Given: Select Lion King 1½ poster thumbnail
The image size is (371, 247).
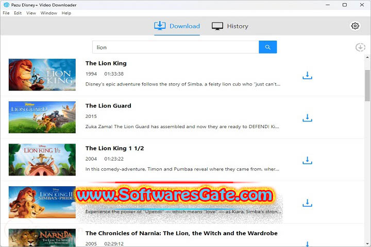Looking at the screenshot, I should point(42,160).
